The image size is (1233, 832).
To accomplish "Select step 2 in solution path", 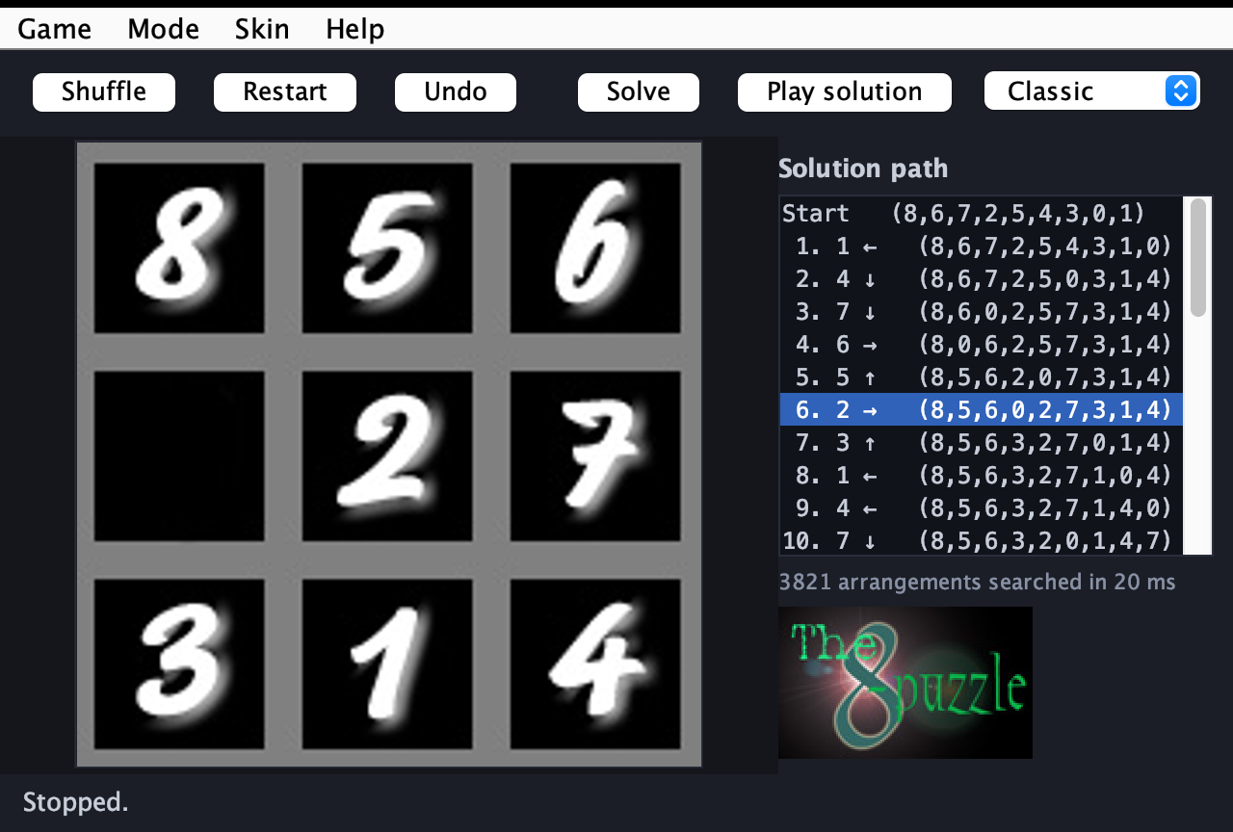I will click(982, 279).
